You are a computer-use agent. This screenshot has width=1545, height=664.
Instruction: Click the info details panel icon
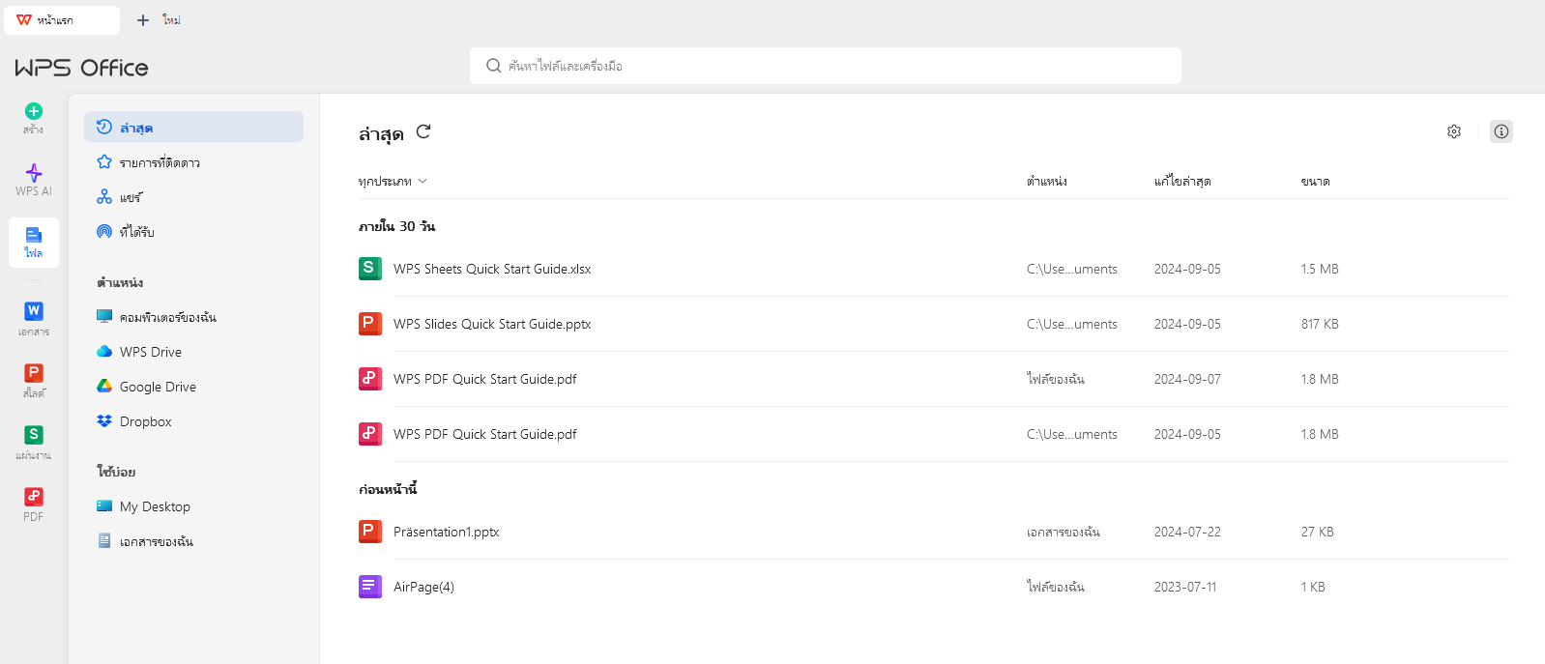point(1501,131)
